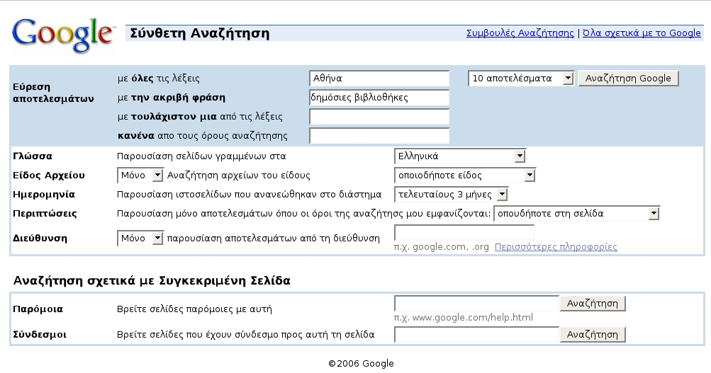The image size is (711, 373).
Task: Open the 'οποιοδήποτε είδος' file type dropdown
Action: click(x=465, y=176)
